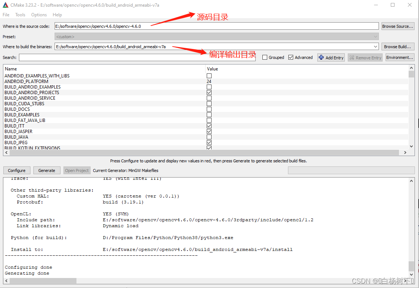Select the ANDROID_PLATFORM row name
Screen dimensions: 419x288
point(26,82)
